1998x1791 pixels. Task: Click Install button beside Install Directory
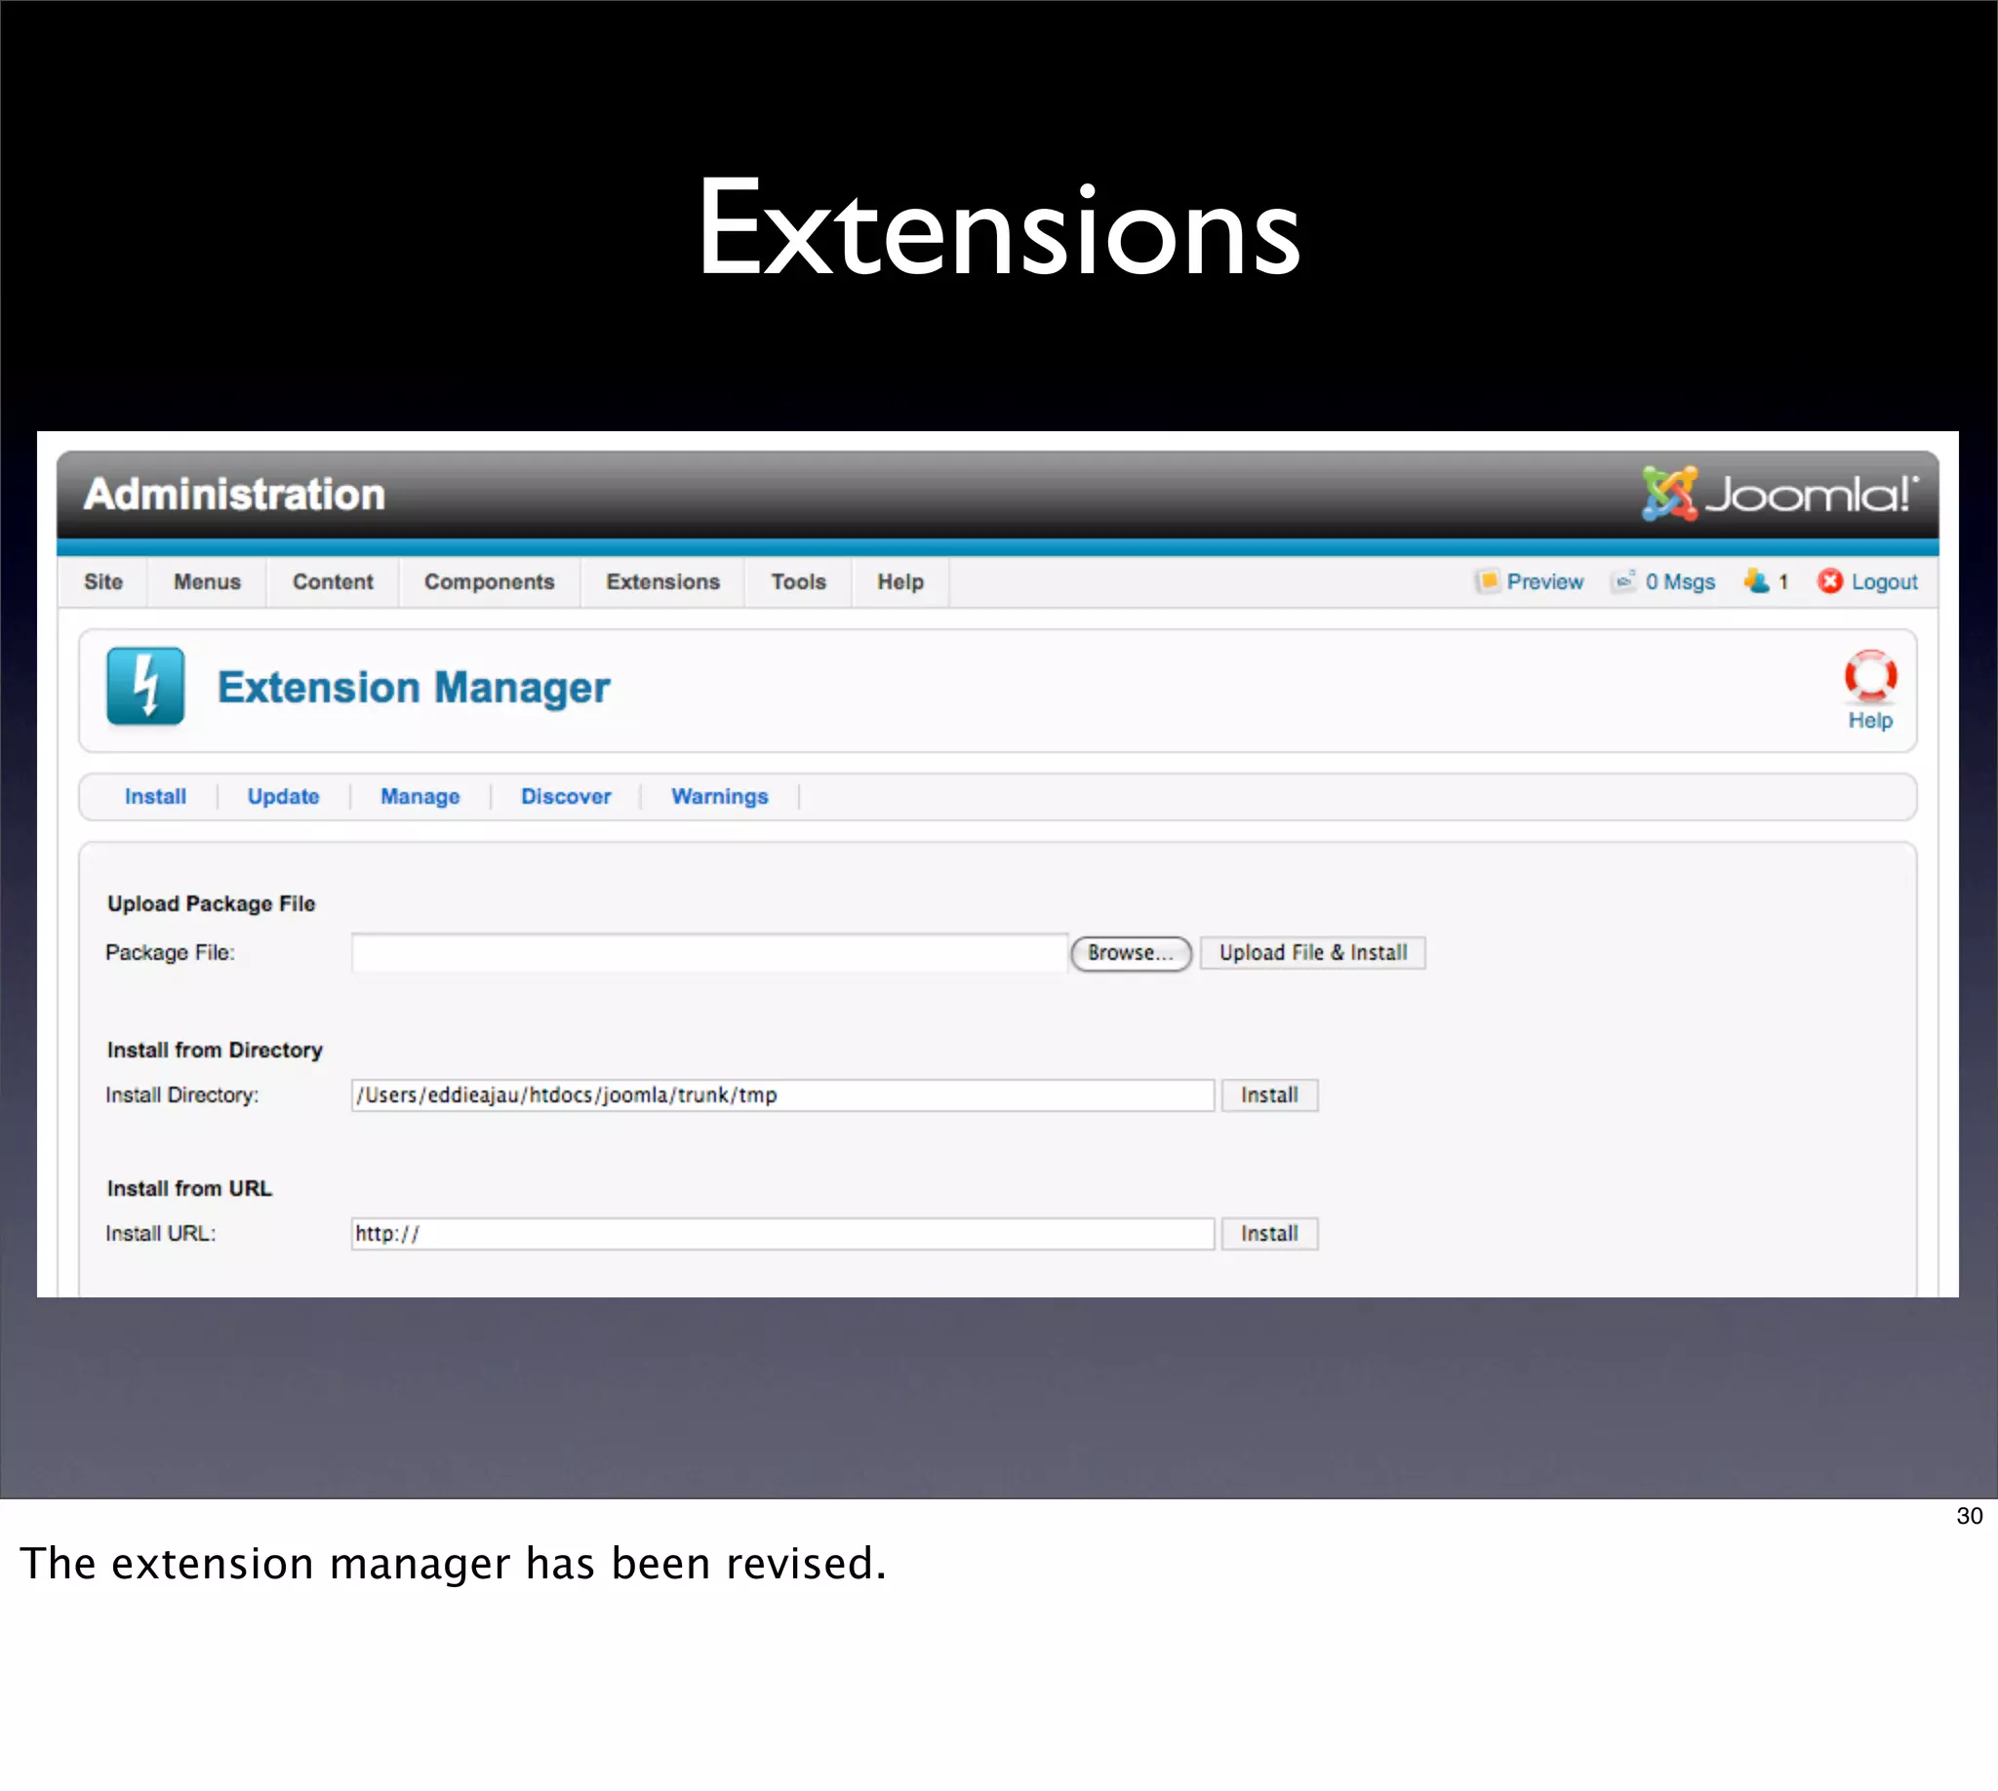1268,1095
